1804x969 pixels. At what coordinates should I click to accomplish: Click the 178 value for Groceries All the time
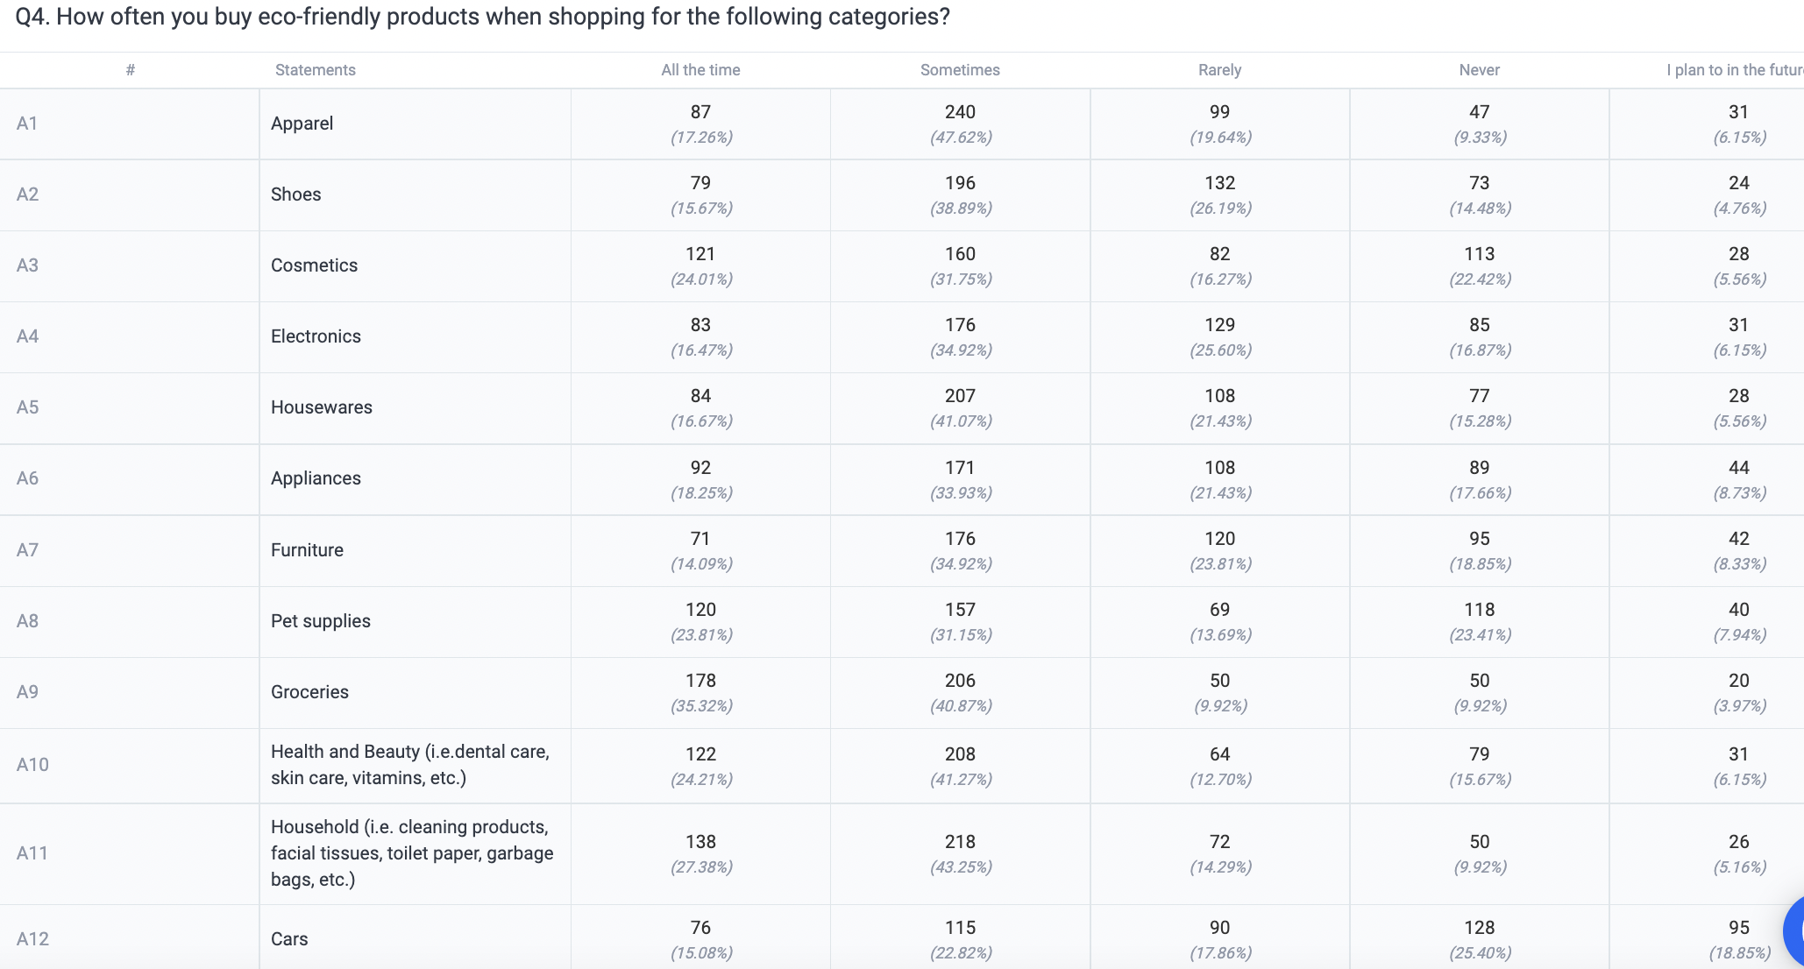tap(700, 681)
